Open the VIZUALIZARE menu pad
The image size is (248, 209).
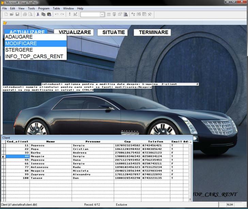(x=74, y=32)
